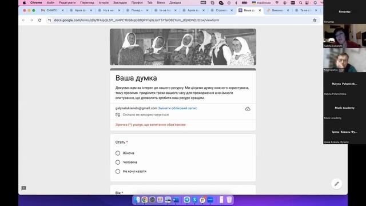This screenshot has height=206, width=366.
Task: Open the Профілі menu
Action: coord(137,3)
